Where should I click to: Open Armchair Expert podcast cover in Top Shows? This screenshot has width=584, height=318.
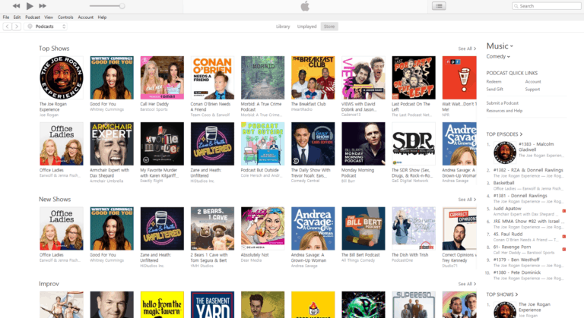(x=111, y=143)
